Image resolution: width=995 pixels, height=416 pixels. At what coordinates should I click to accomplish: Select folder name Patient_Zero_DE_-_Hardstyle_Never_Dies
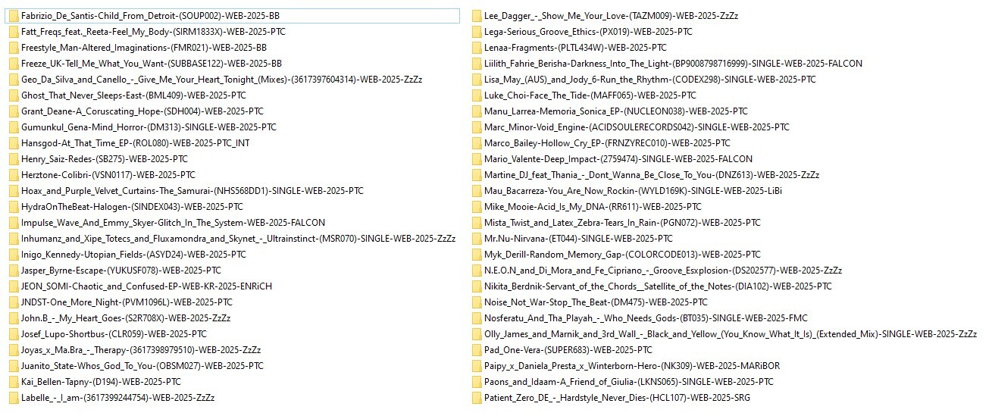[x=618, y=398]
